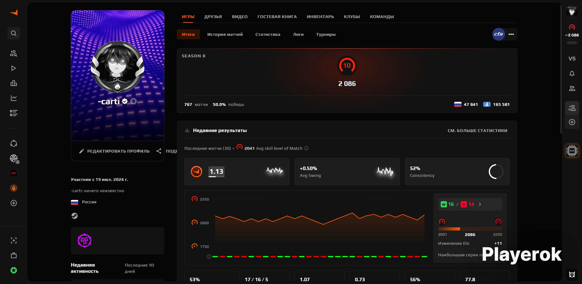The height and width of the screenshot is (284, 582).
Task: Open the КОМАНДЫ tab
Action: 382,17
